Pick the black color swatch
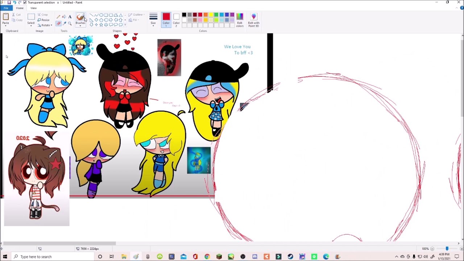Image resolution: width=464 pixels, height=261 pixels. 184,15
